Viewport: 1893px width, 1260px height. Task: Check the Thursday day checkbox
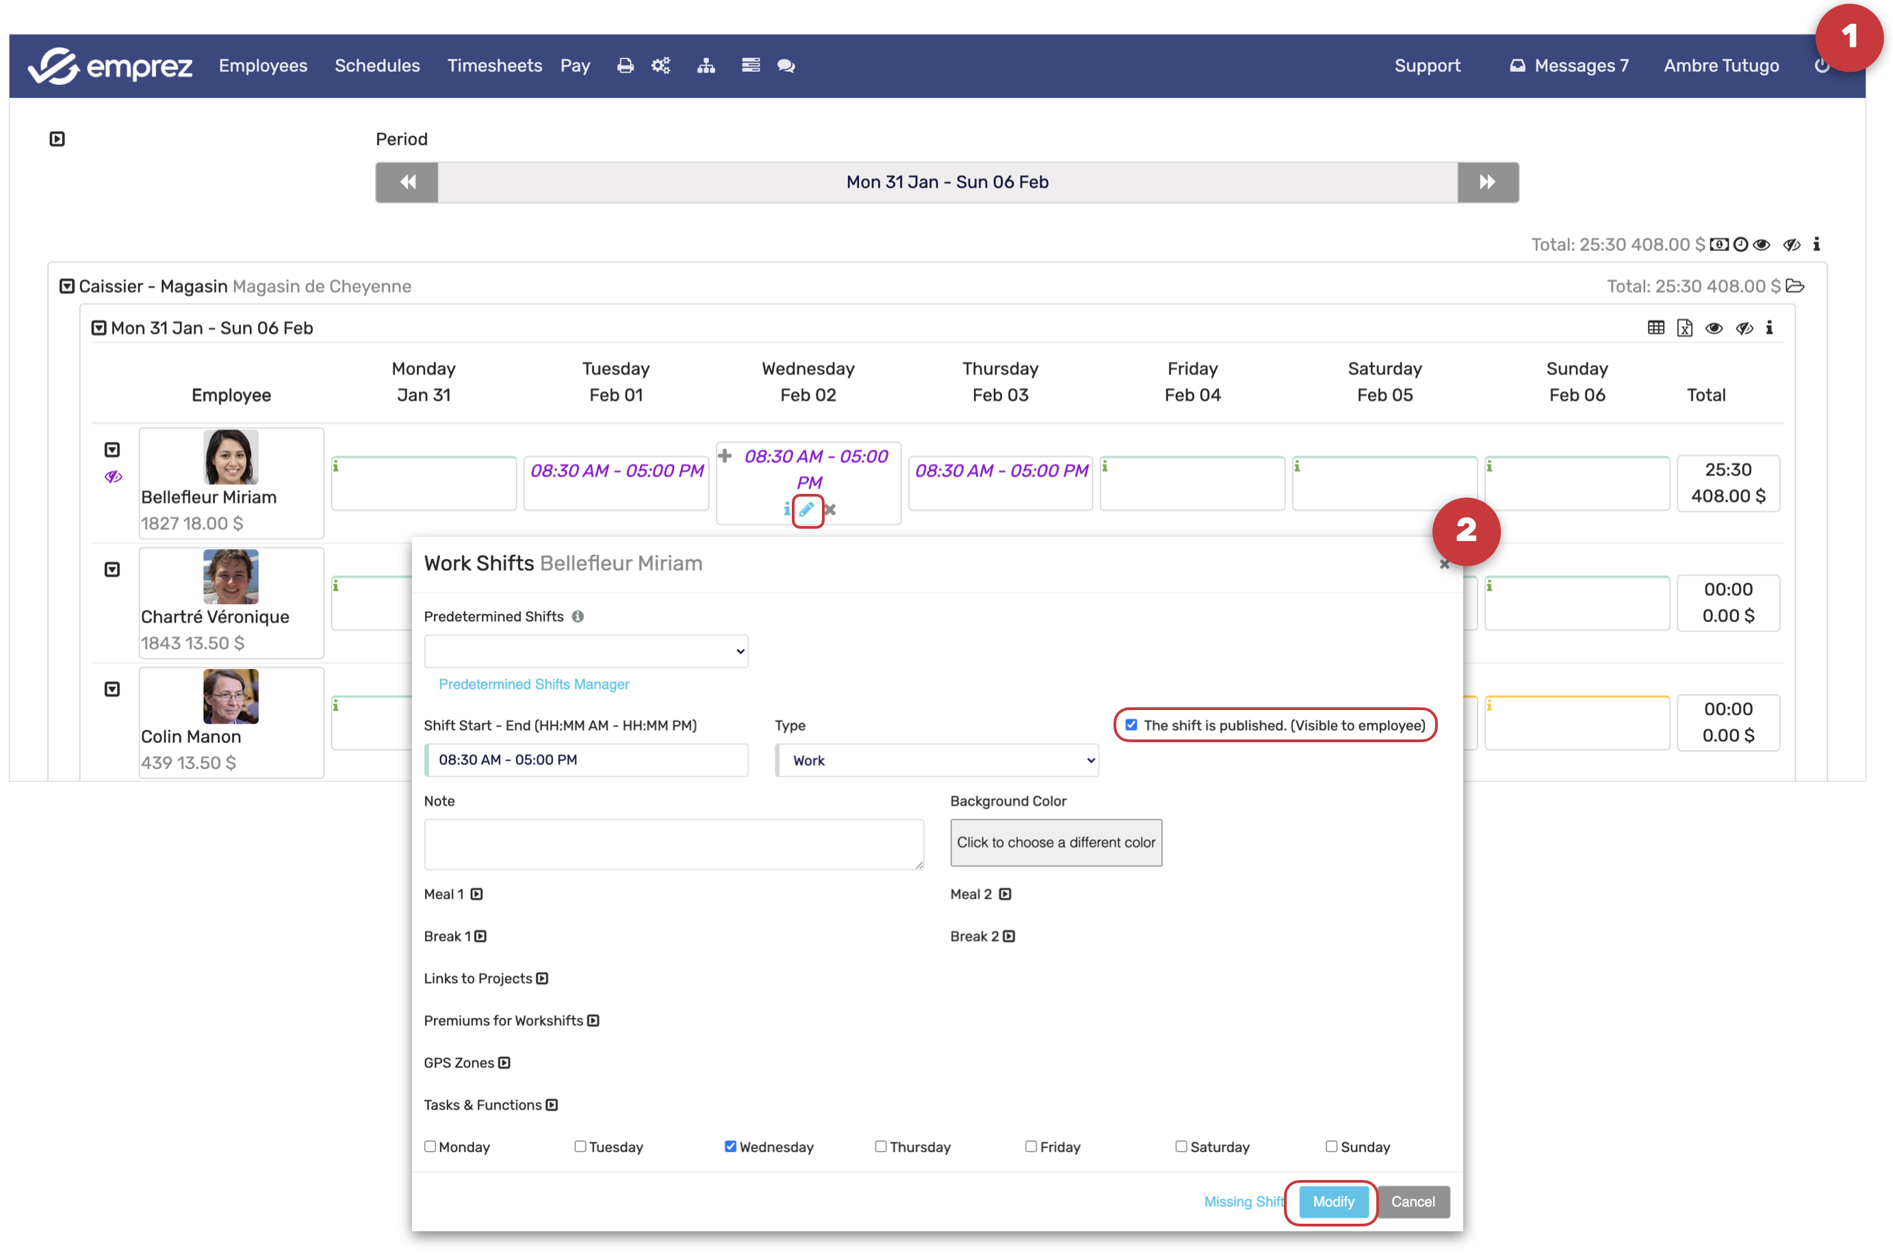click(880, 1146)
